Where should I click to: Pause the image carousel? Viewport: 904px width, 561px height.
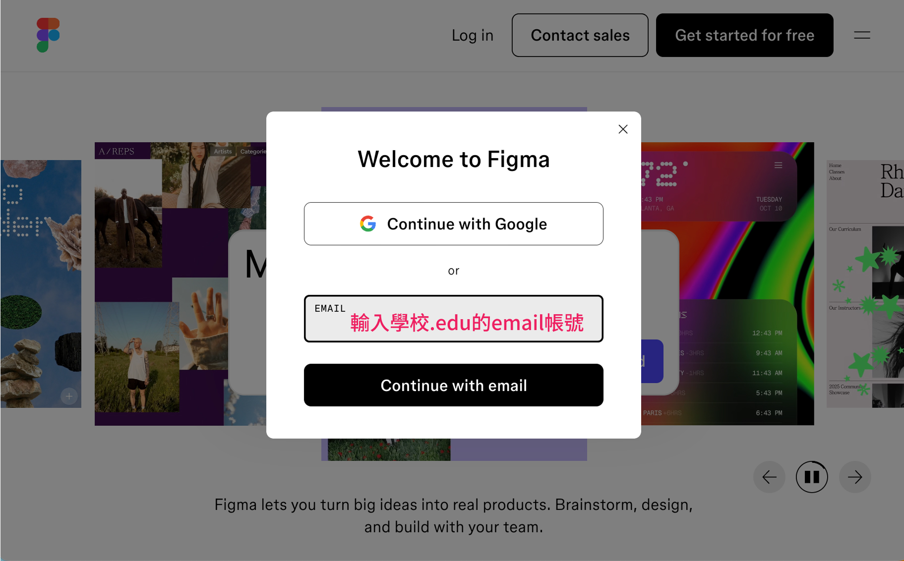(x=812, y=477)
